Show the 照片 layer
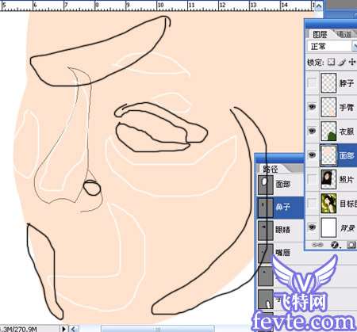The width and height of the screenshot is (357, 332). [313, 179]
